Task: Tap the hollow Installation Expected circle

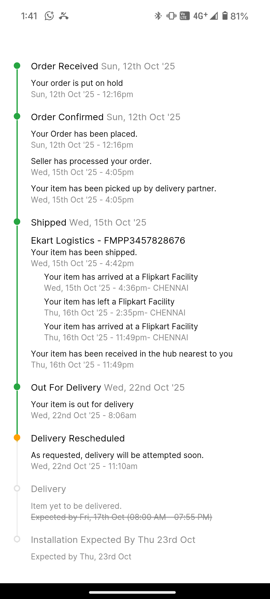Action: pos(17,539)
